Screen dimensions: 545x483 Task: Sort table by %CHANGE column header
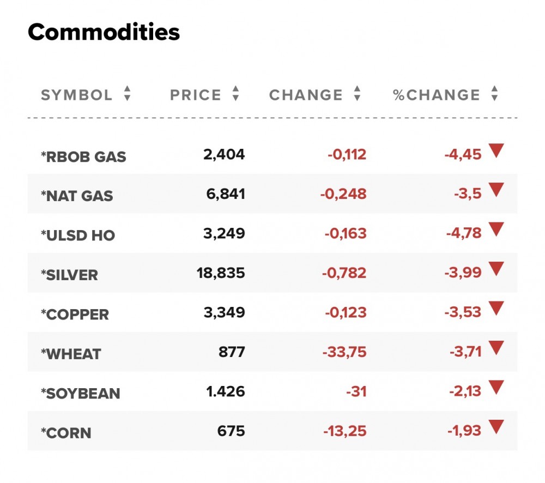[437, 95]
